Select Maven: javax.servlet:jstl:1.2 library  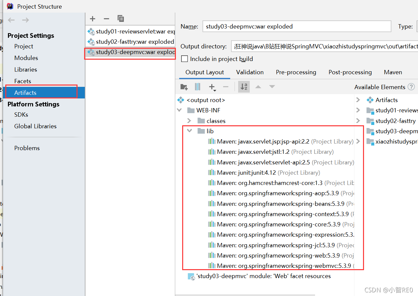pos(271,152)
